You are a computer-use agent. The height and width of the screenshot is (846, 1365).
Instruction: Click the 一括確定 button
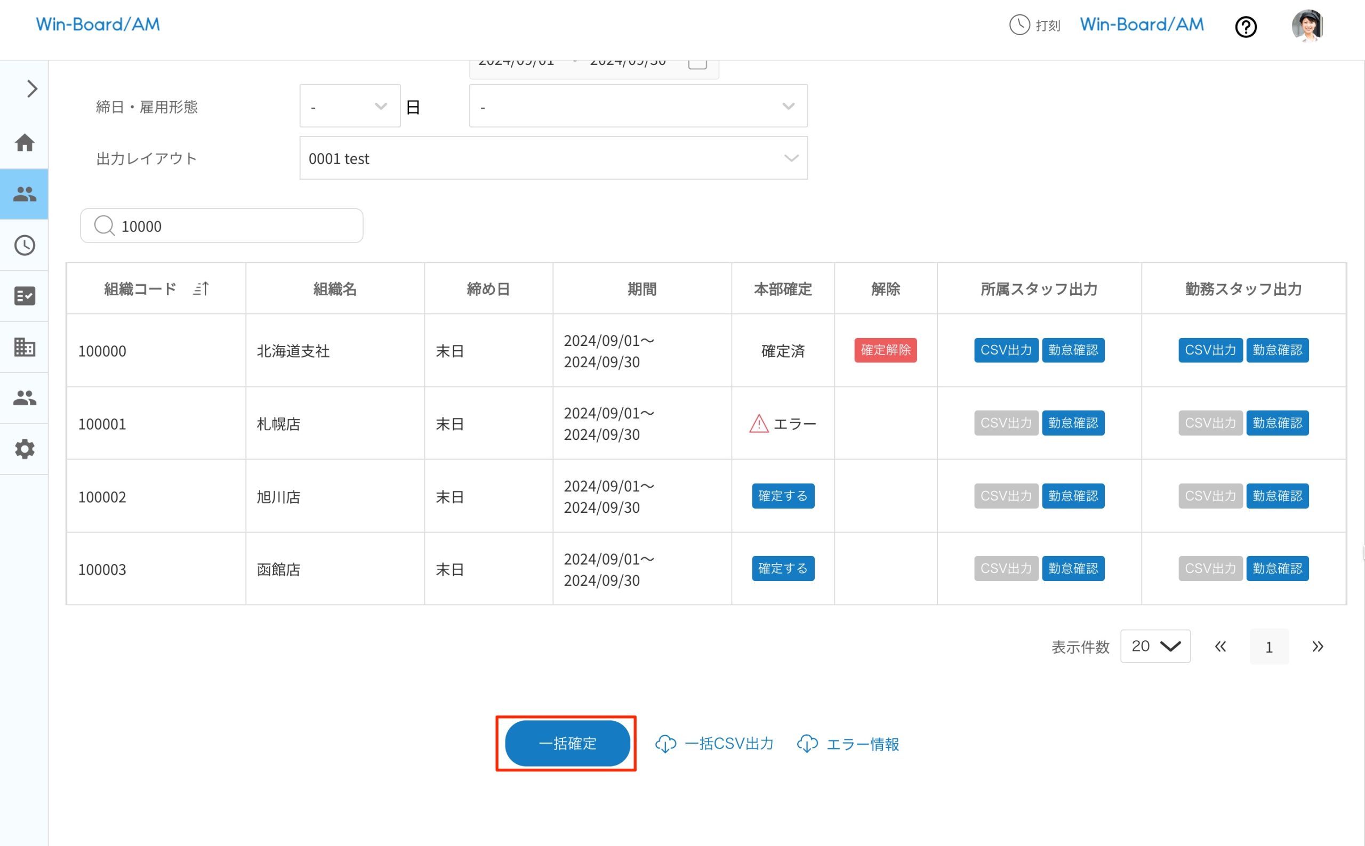coord(567,743)
